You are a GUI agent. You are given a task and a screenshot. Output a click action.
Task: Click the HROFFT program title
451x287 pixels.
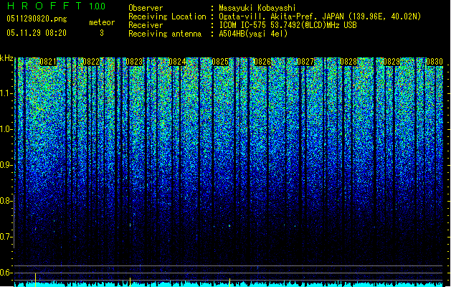[44, 6]
